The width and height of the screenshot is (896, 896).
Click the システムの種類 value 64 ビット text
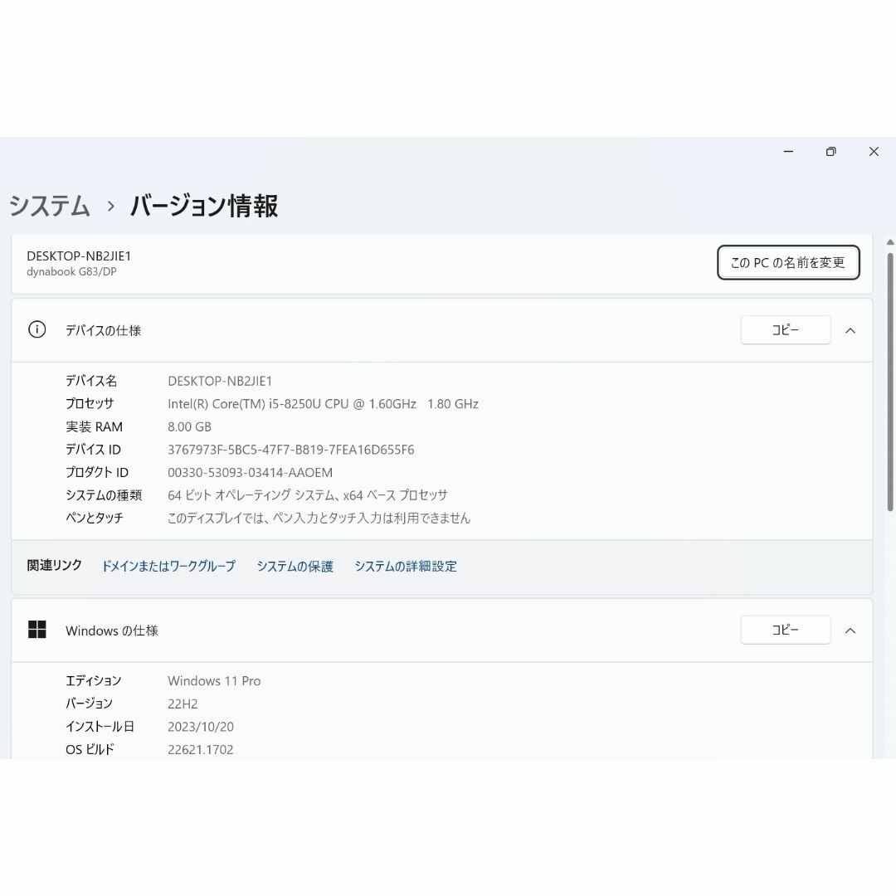pos(308,494)
